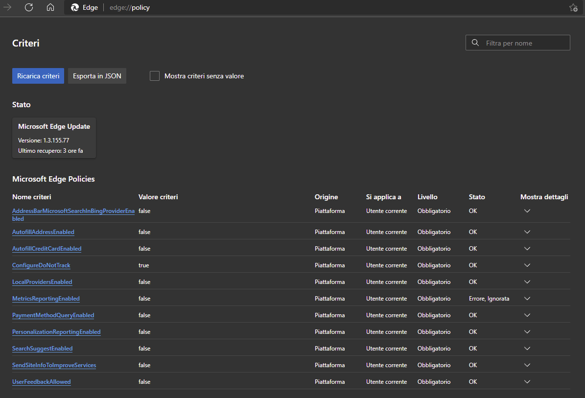Click the Mostra dettagli column header
Image resolution: width=585 pixels, height=398 pixels.
544,197
